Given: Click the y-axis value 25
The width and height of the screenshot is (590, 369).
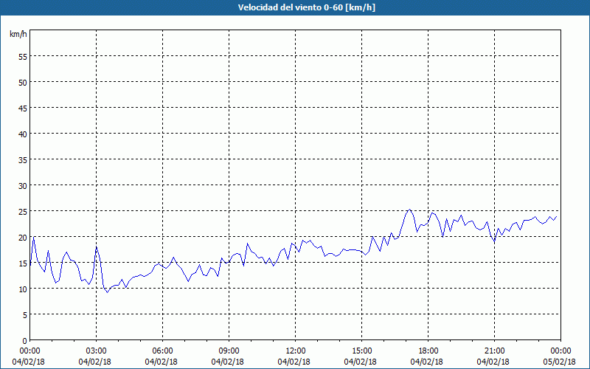Looking at the screenshot, I should pyautogui.click(x=23, y=212).
